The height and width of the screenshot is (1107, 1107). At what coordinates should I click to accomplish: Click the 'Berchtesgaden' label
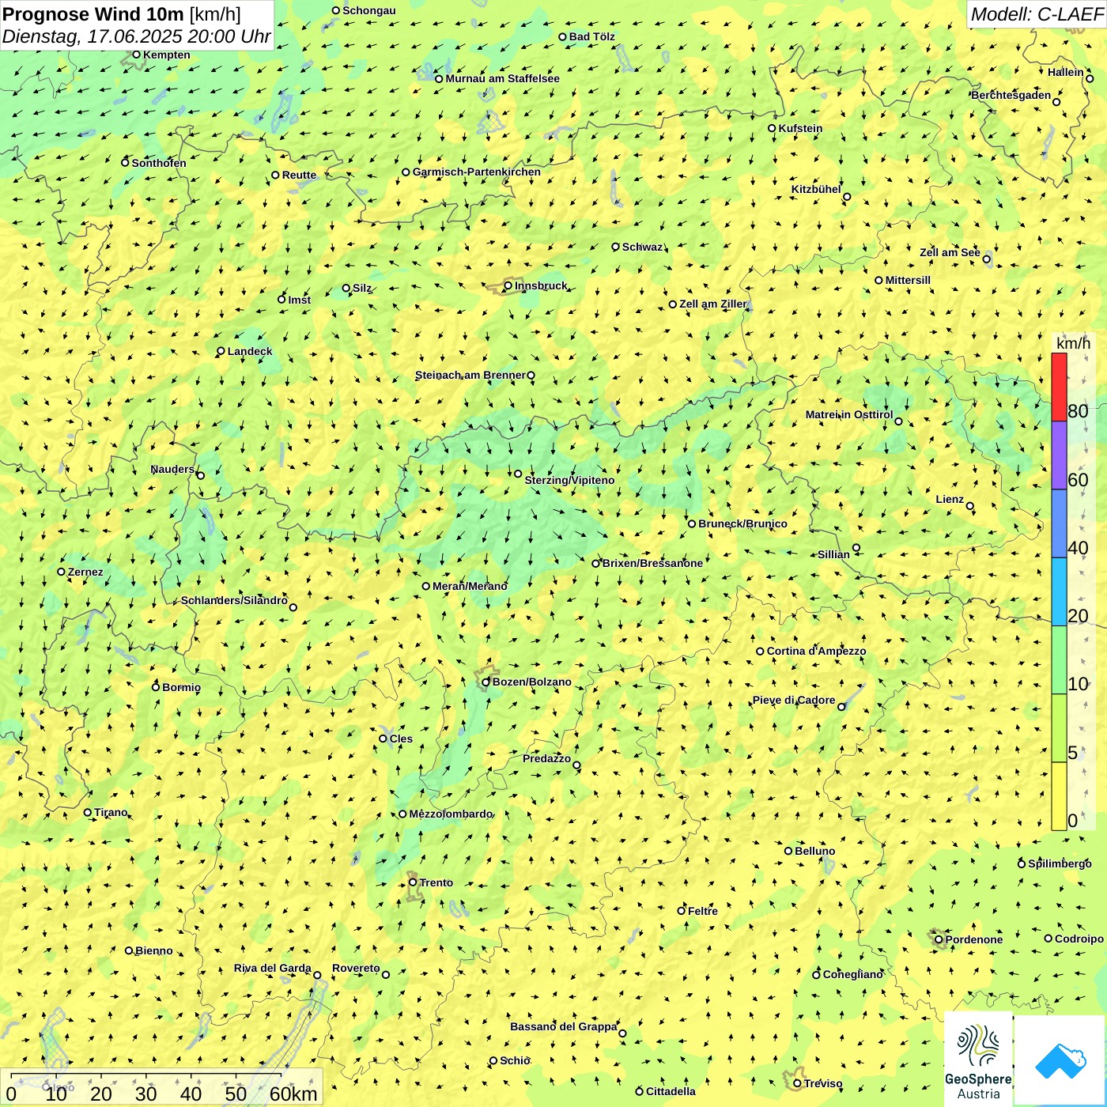click(x=1011, y=95)
